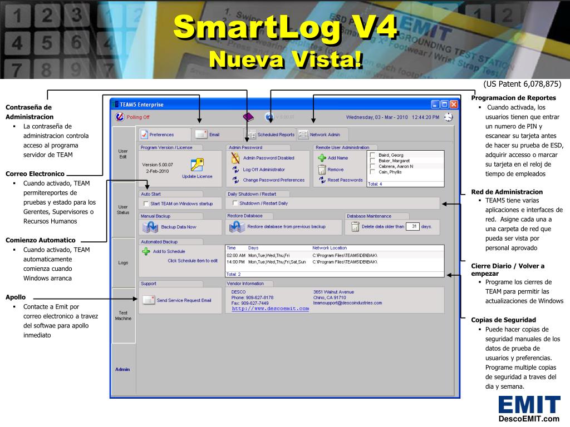Select the 14:00 PM backup schedule row

[x=335, y=262]
